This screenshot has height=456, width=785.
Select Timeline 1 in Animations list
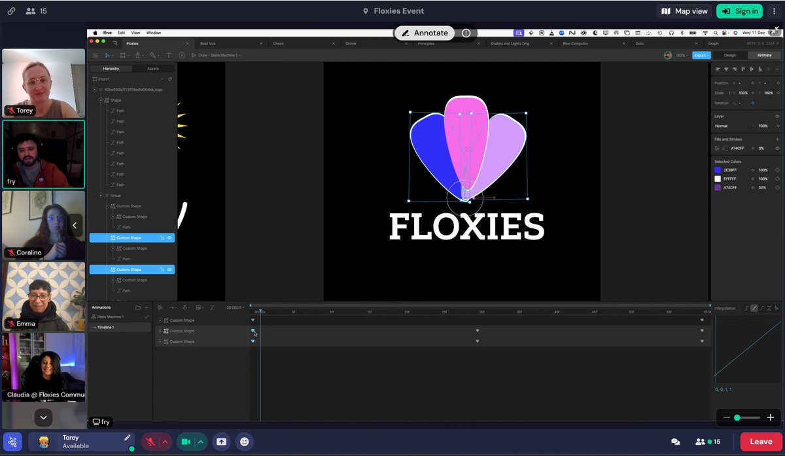(120, 327)
